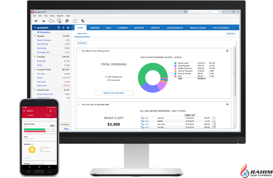The image size is (273, 178).
Task: Click the One Step Update icon
Action: [x=51, y=21]
